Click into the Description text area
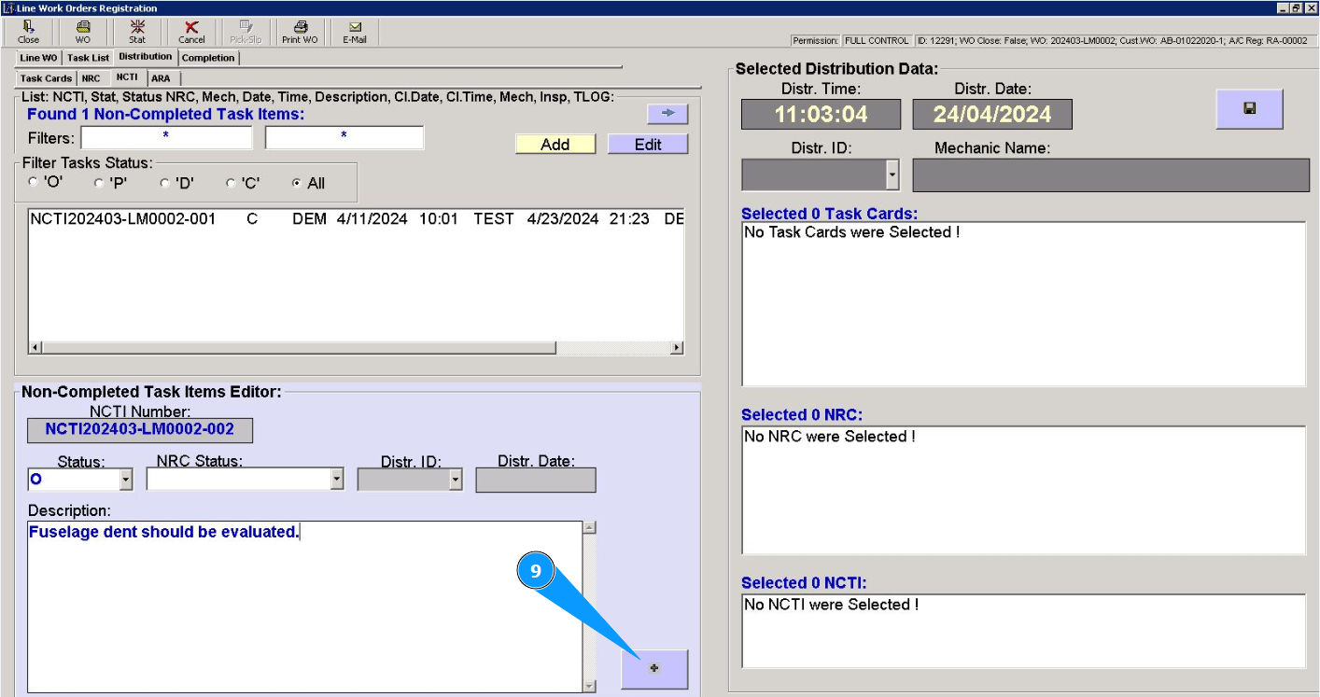Image resolution: width=1320 pixels, height=697 pixels. point(305,606)
